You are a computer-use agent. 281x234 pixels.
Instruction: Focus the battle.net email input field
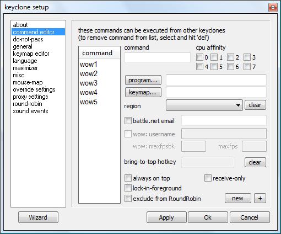(224, 120)
